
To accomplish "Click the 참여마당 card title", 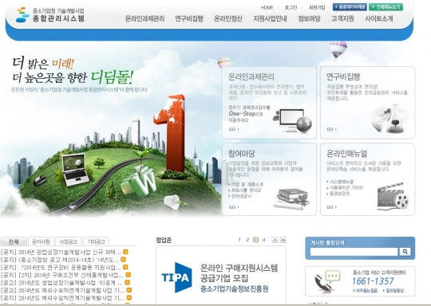I will click(242, 154).
